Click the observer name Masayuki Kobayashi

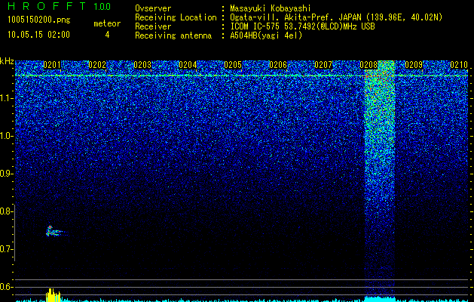click(x=271, y=9)
